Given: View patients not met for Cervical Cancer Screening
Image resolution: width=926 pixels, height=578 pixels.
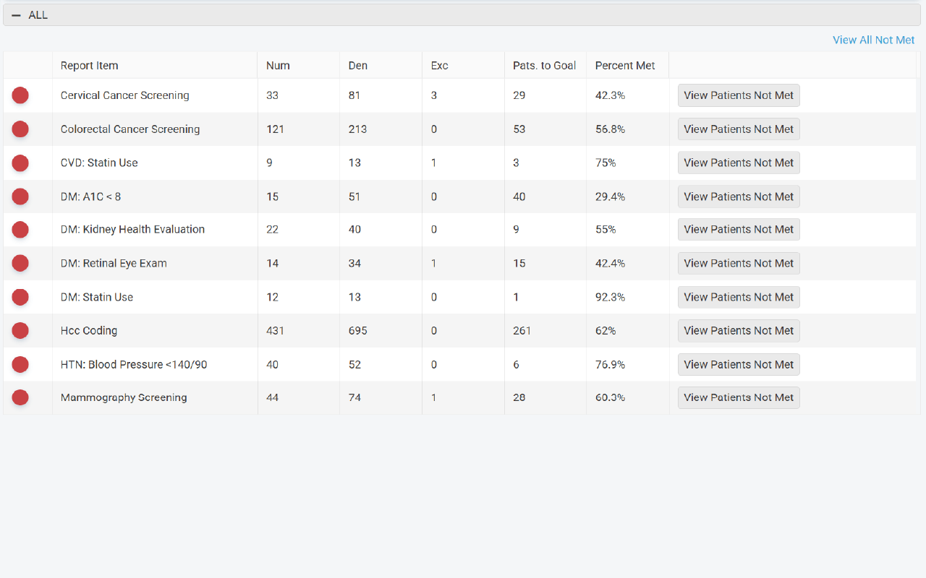Looking at the screenshot, I should pyautogui.click(x=739, y=95).
